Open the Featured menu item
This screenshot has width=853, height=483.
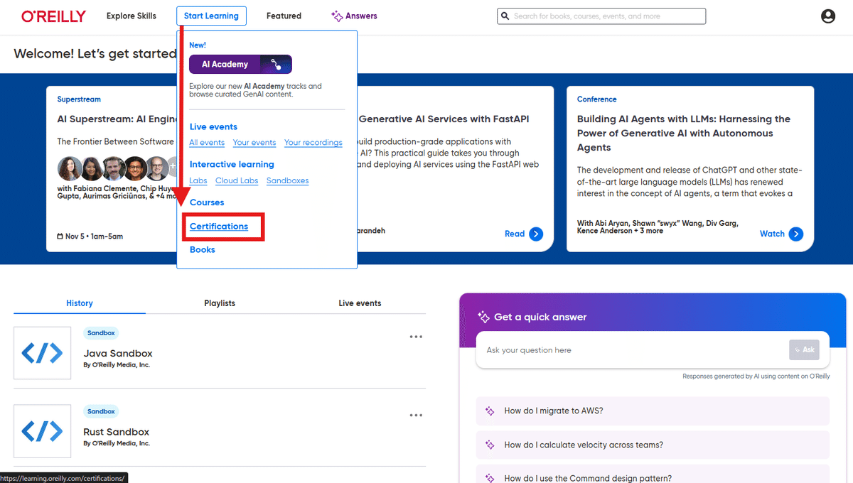point(284,16)
